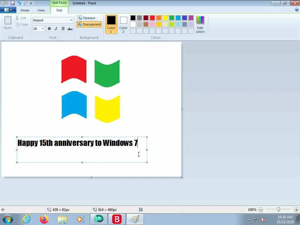Open the Paint application menu button
This screenshot has width=300, height=225.
tap(8, 10)
